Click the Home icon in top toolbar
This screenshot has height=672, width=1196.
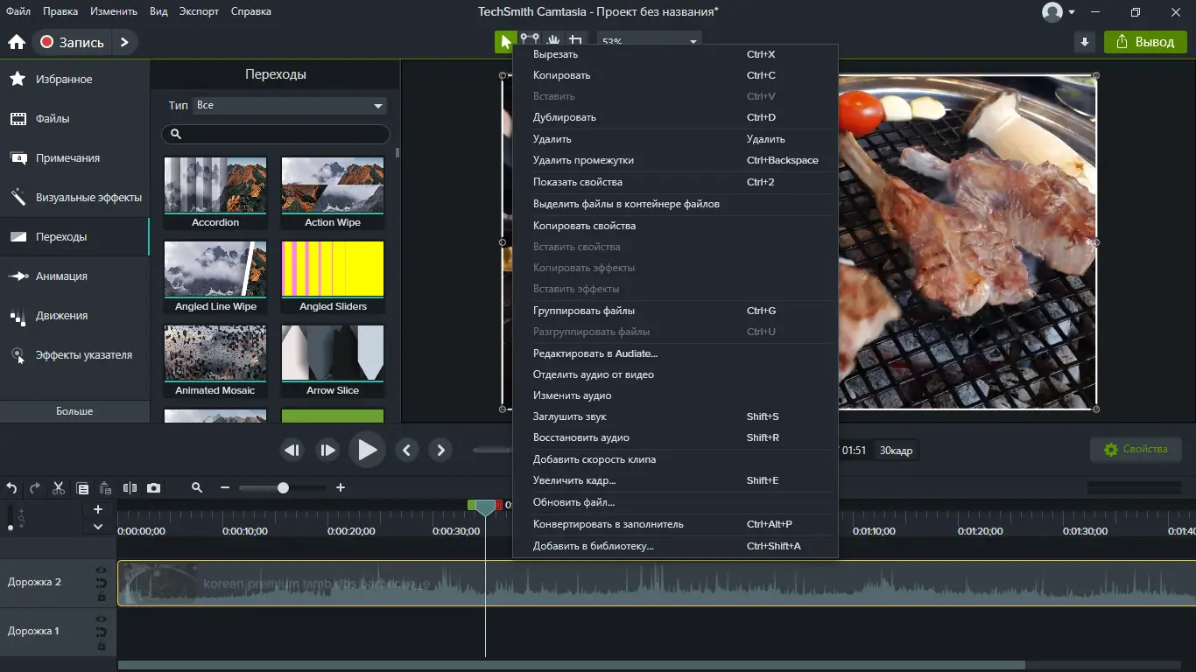click(16, 42)
